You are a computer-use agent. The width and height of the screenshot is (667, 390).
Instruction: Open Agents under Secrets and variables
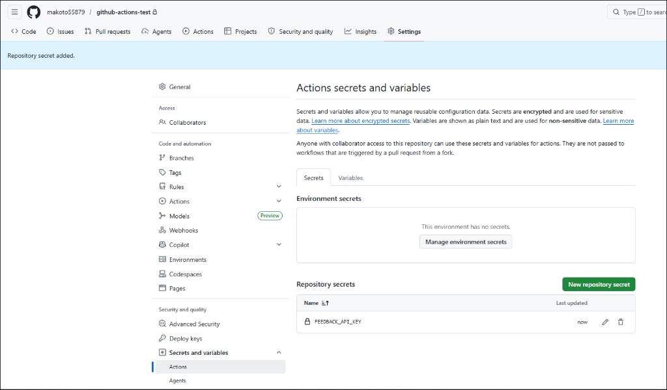177,381
